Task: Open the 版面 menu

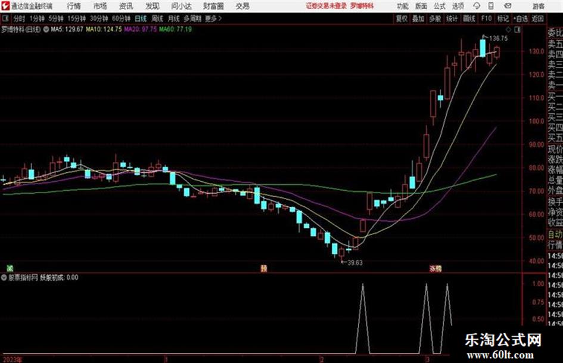Action: point(421,6)
